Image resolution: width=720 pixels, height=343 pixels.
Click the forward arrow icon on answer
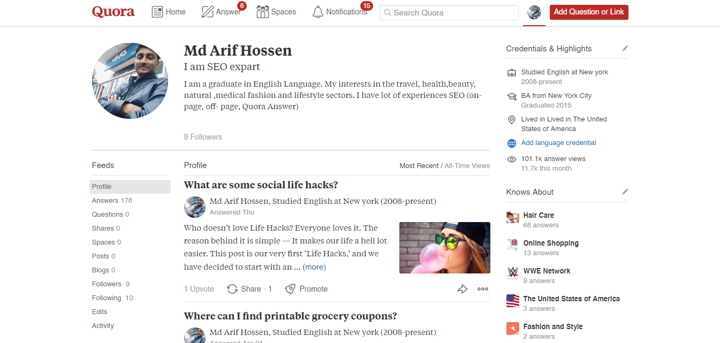(463, 289)
